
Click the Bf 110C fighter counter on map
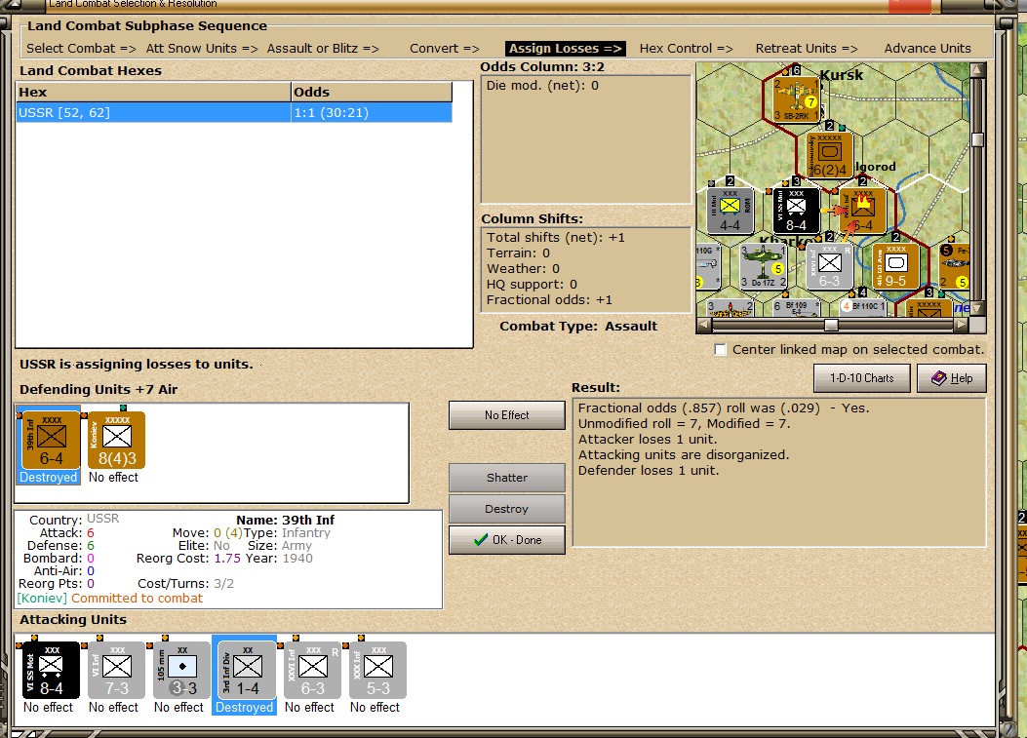click(862, 308)
